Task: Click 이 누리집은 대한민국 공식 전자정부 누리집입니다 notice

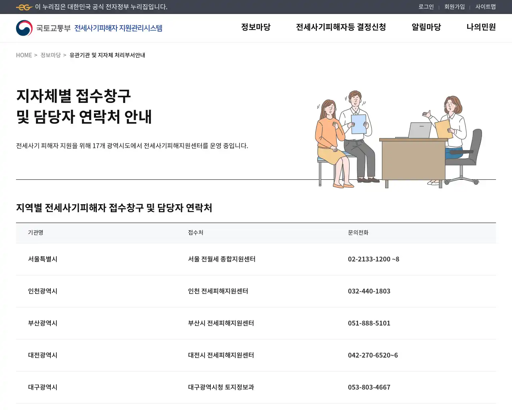Action: click(101, 7)
